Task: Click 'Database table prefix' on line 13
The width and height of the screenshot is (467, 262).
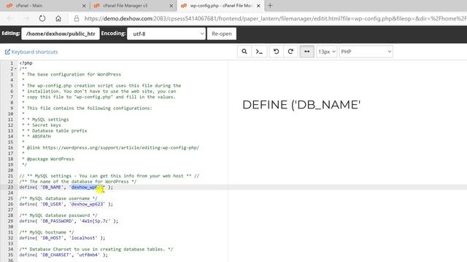Action: click(x=60, y=131)
